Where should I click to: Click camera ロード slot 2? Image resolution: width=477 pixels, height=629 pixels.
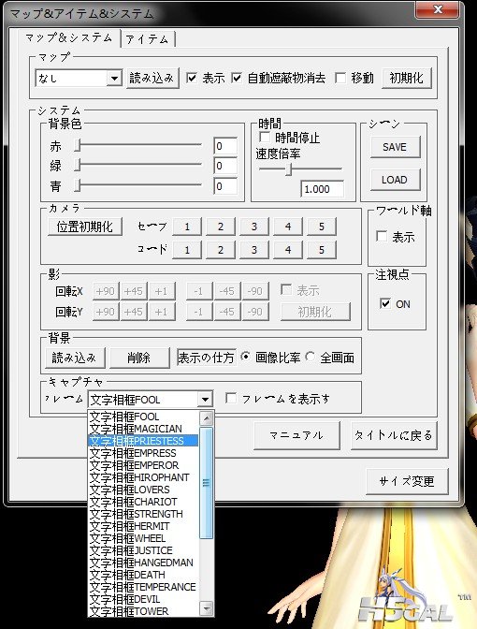[221, 250]
